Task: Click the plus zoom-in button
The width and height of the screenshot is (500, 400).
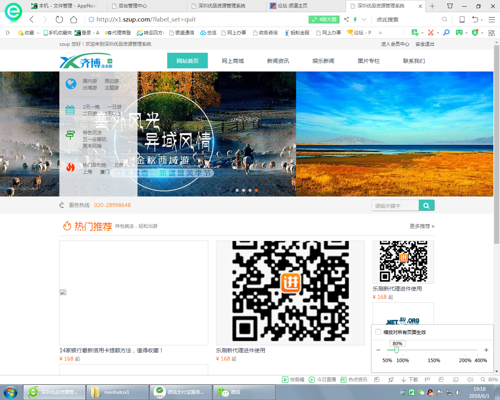Action: point(486,350)
